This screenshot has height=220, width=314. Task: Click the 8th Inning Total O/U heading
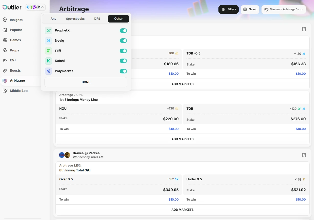75,170
